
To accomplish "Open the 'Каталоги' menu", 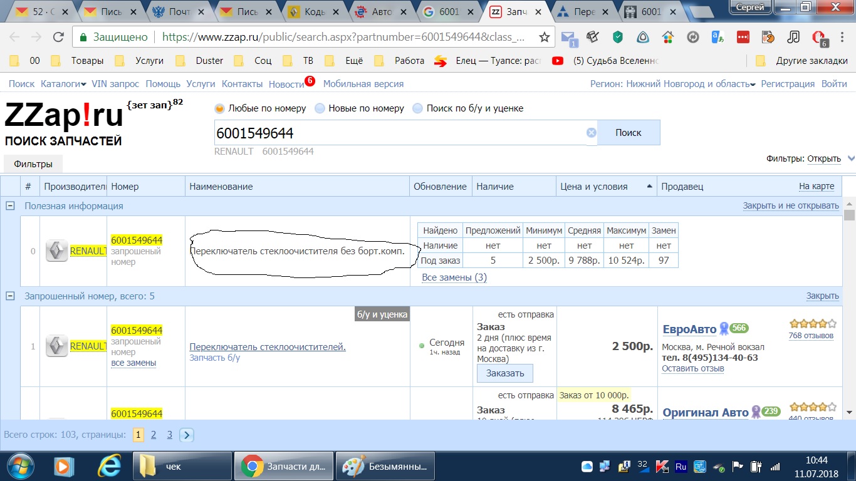I will [63, 84].
